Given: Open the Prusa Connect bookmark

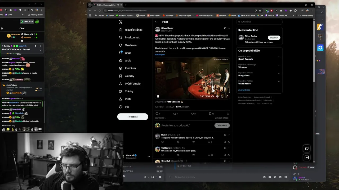Looking at the screenshot, I should point(154,16).
